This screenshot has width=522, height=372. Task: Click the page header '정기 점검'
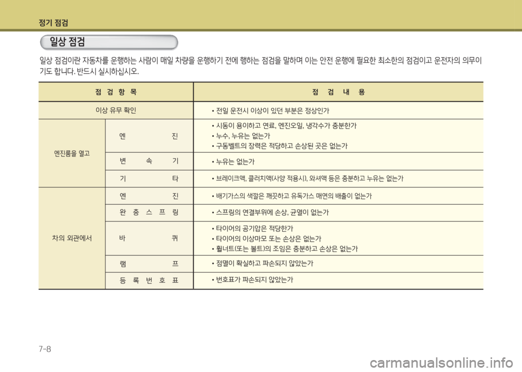click(x=53, y=23)
